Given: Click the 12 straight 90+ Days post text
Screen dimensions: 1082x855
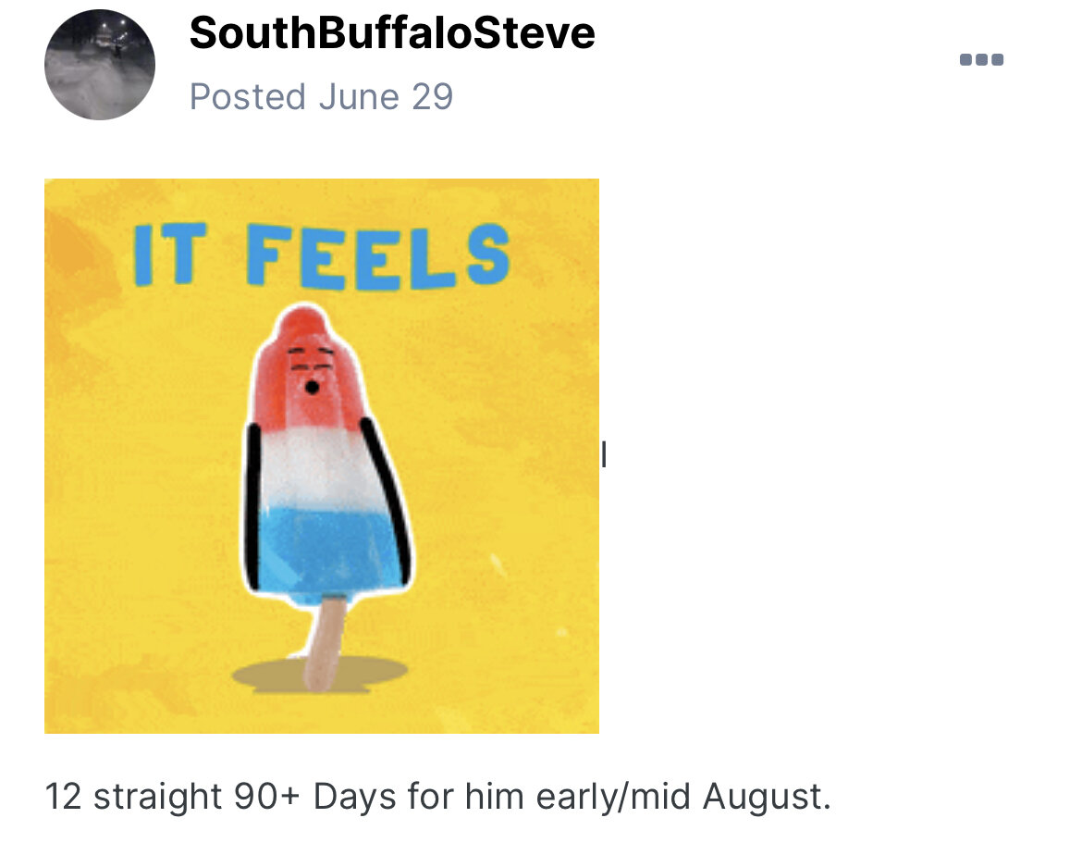Looking at the screenshot, I should click(438, 797).
